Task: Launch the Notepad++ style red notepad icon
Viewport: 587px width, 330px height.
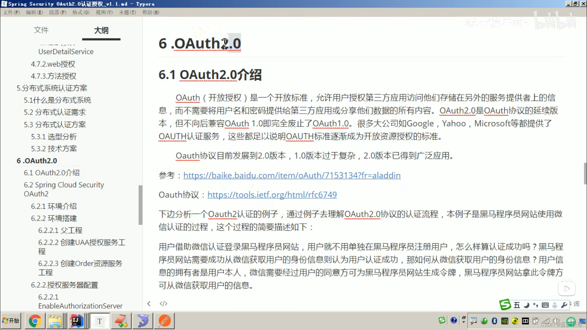Action: pyautogui.click(x=121, y=321)
